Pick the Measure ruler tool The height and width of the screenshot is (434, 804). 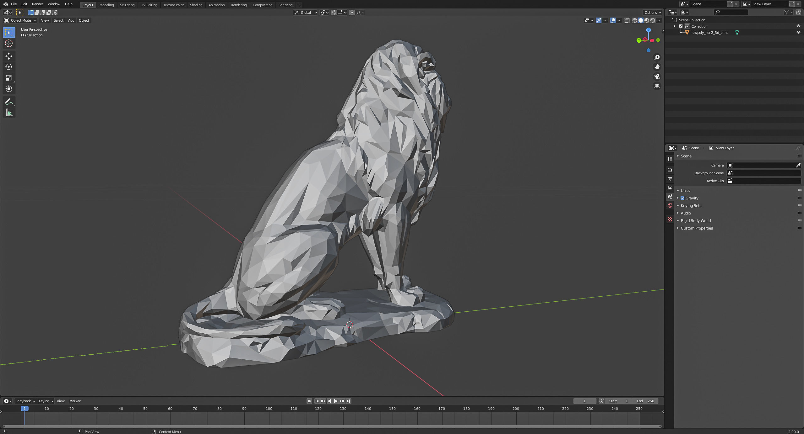point(9,113)
